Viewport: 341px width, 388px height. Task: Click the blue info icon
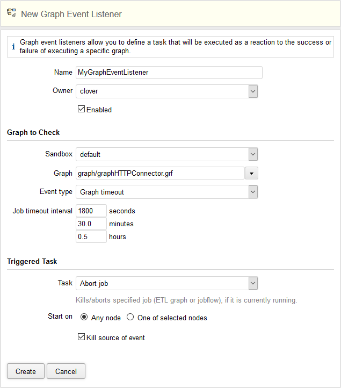(x=13, y=47)
